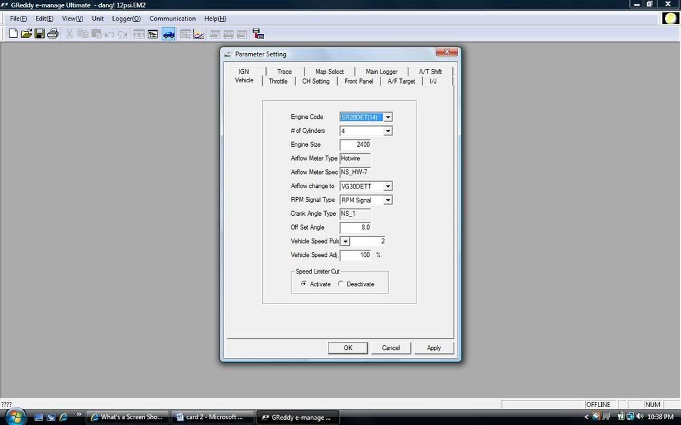Image resolution: width=681 pixels, height=425 pixels.
Task: Click the blue car Parameter Setting icon
Action: (x=168, y=34)
